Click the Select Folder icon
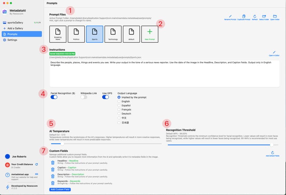Image resolution: width=286 pixels, height=195 pixels. 264,16
